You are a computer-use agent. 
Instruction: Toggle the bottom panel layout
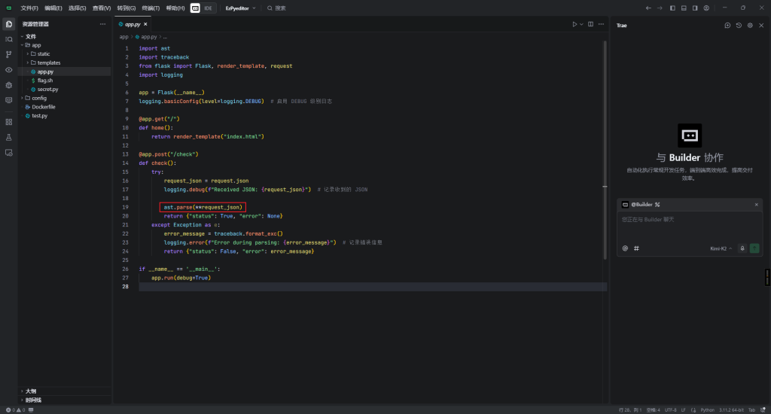[684, 8]
